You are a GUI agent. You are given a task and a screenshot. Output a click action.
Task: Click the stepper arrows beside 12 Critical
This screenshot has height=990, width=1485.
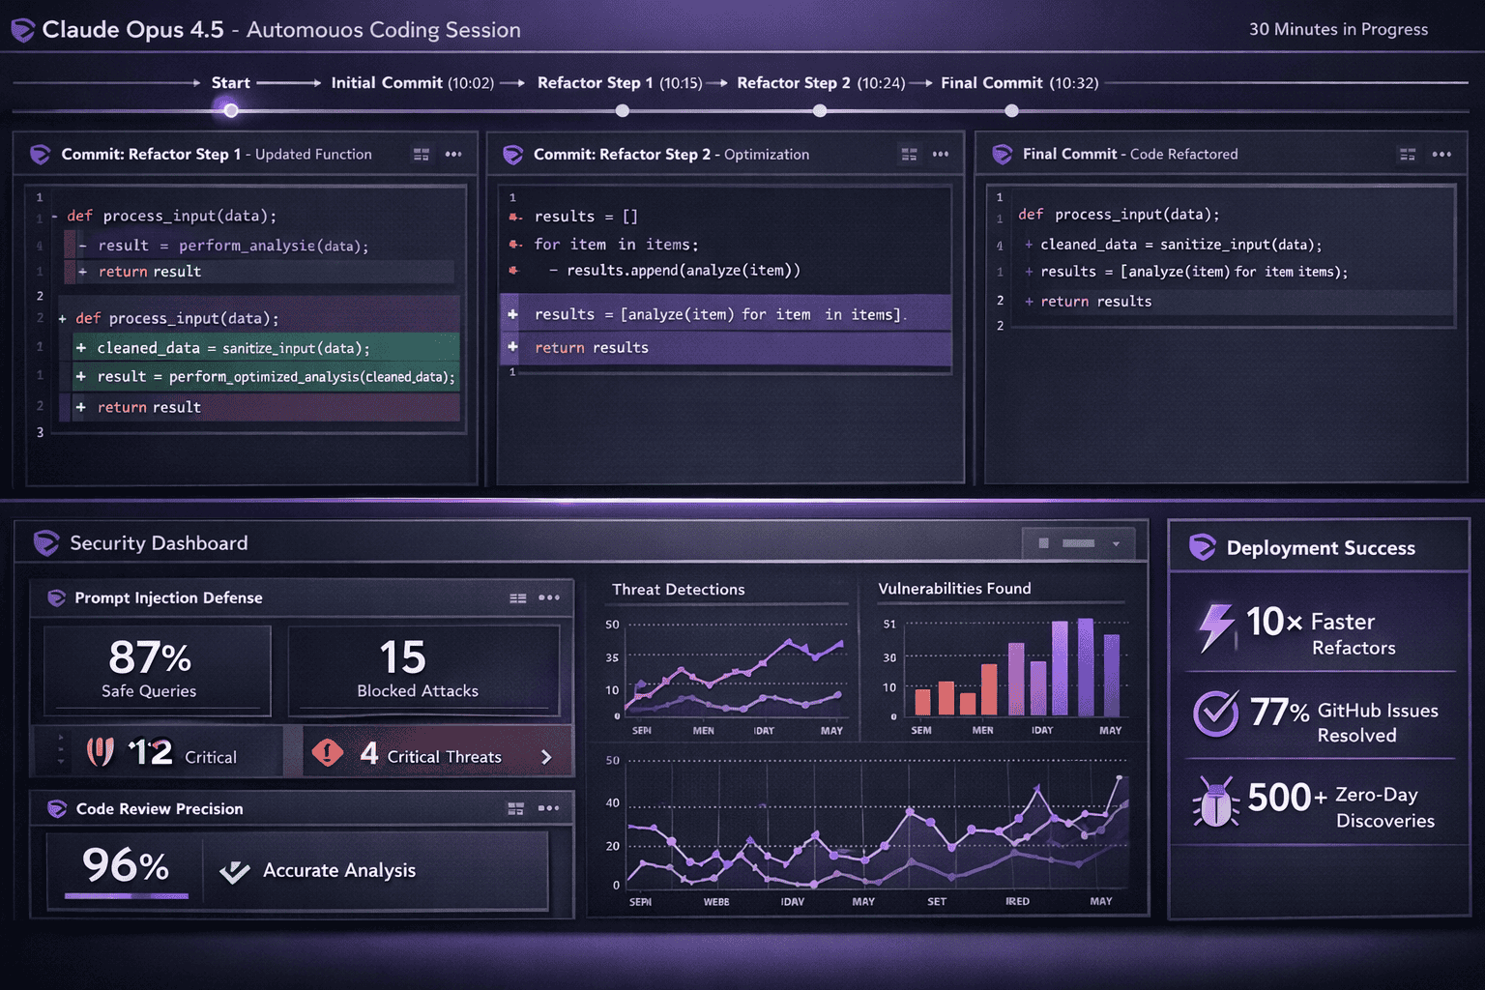click(61, 750)
